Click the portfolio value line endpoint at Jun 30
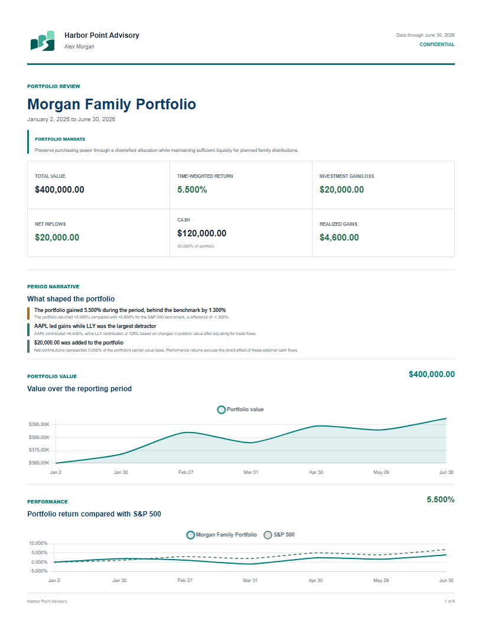Viewport: 482px width, 624px height. pos(446,418)
